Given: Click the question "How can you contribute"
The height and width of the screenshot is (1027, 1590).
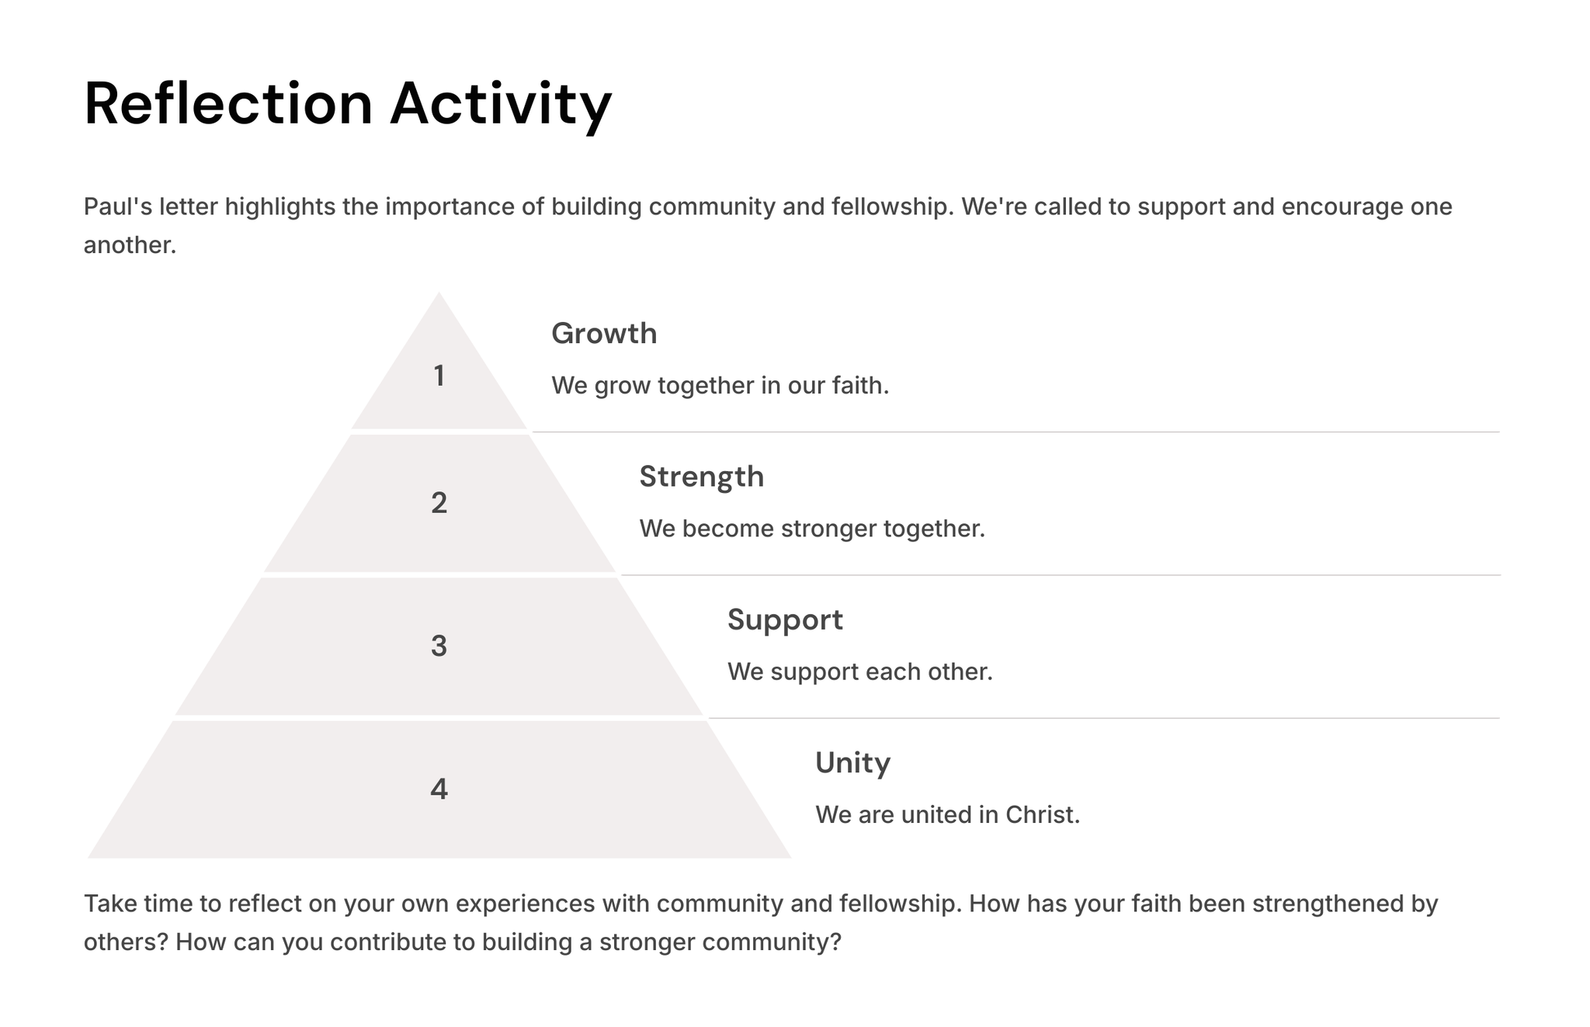Looking at the screenshot, I should 509,942.
